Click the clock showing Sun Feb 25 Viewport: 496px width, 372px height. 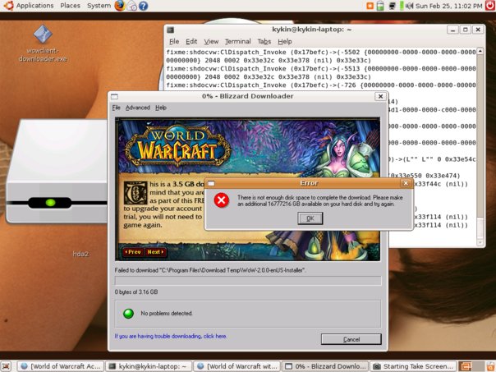tap(449, 6)
